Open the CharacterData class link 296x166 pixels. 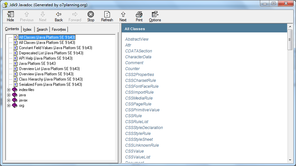pyautogui.click(x=138, y=57)
